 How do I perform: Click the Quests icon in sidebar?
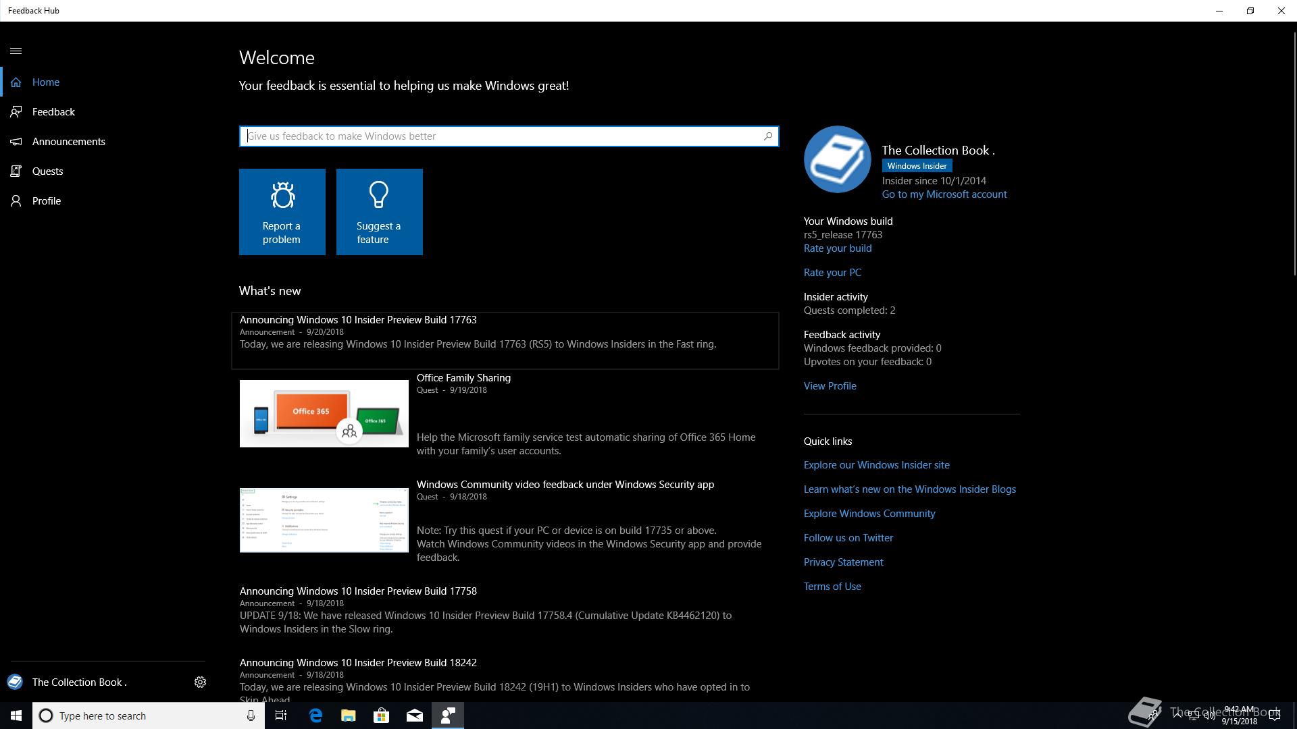pyautogui.click(x=16, y=171)
